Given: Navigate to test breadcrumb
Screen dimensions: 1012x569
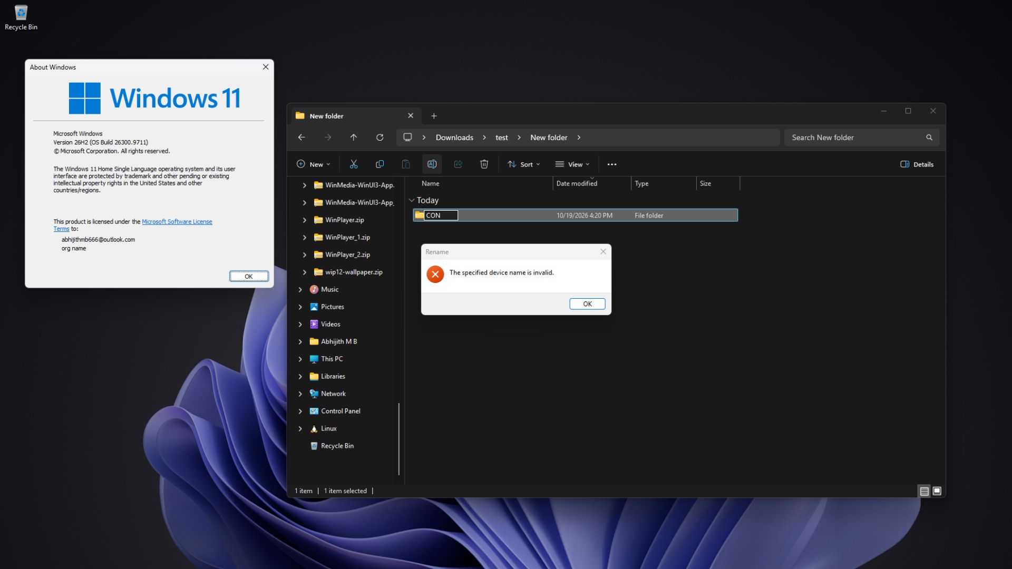Looking at the screenshot, I should coord(502,138).
